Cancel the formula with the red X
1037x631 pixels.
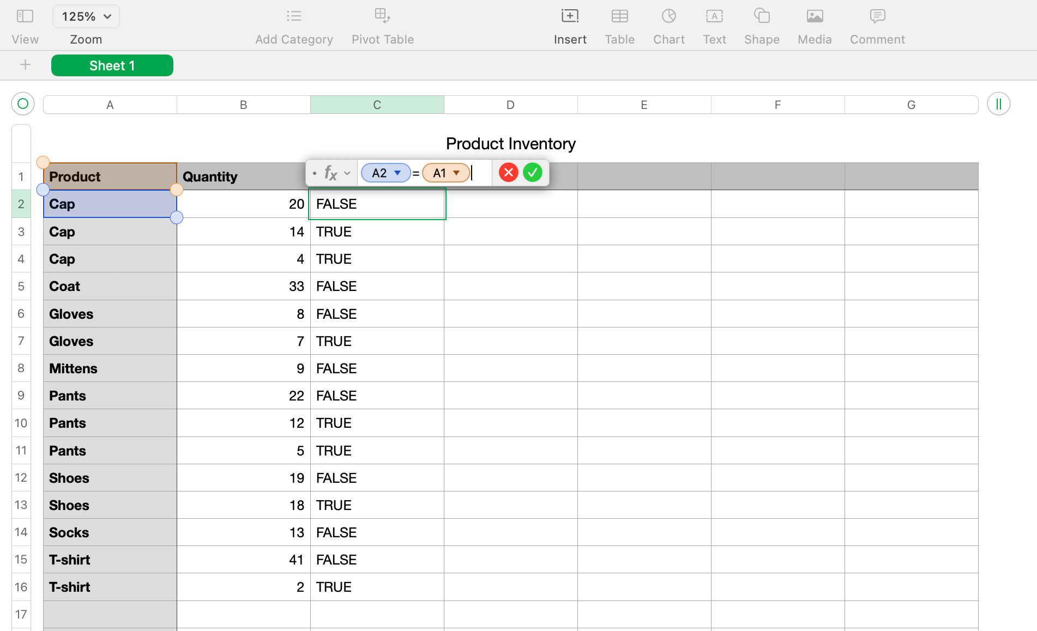[x=508, y=172]
